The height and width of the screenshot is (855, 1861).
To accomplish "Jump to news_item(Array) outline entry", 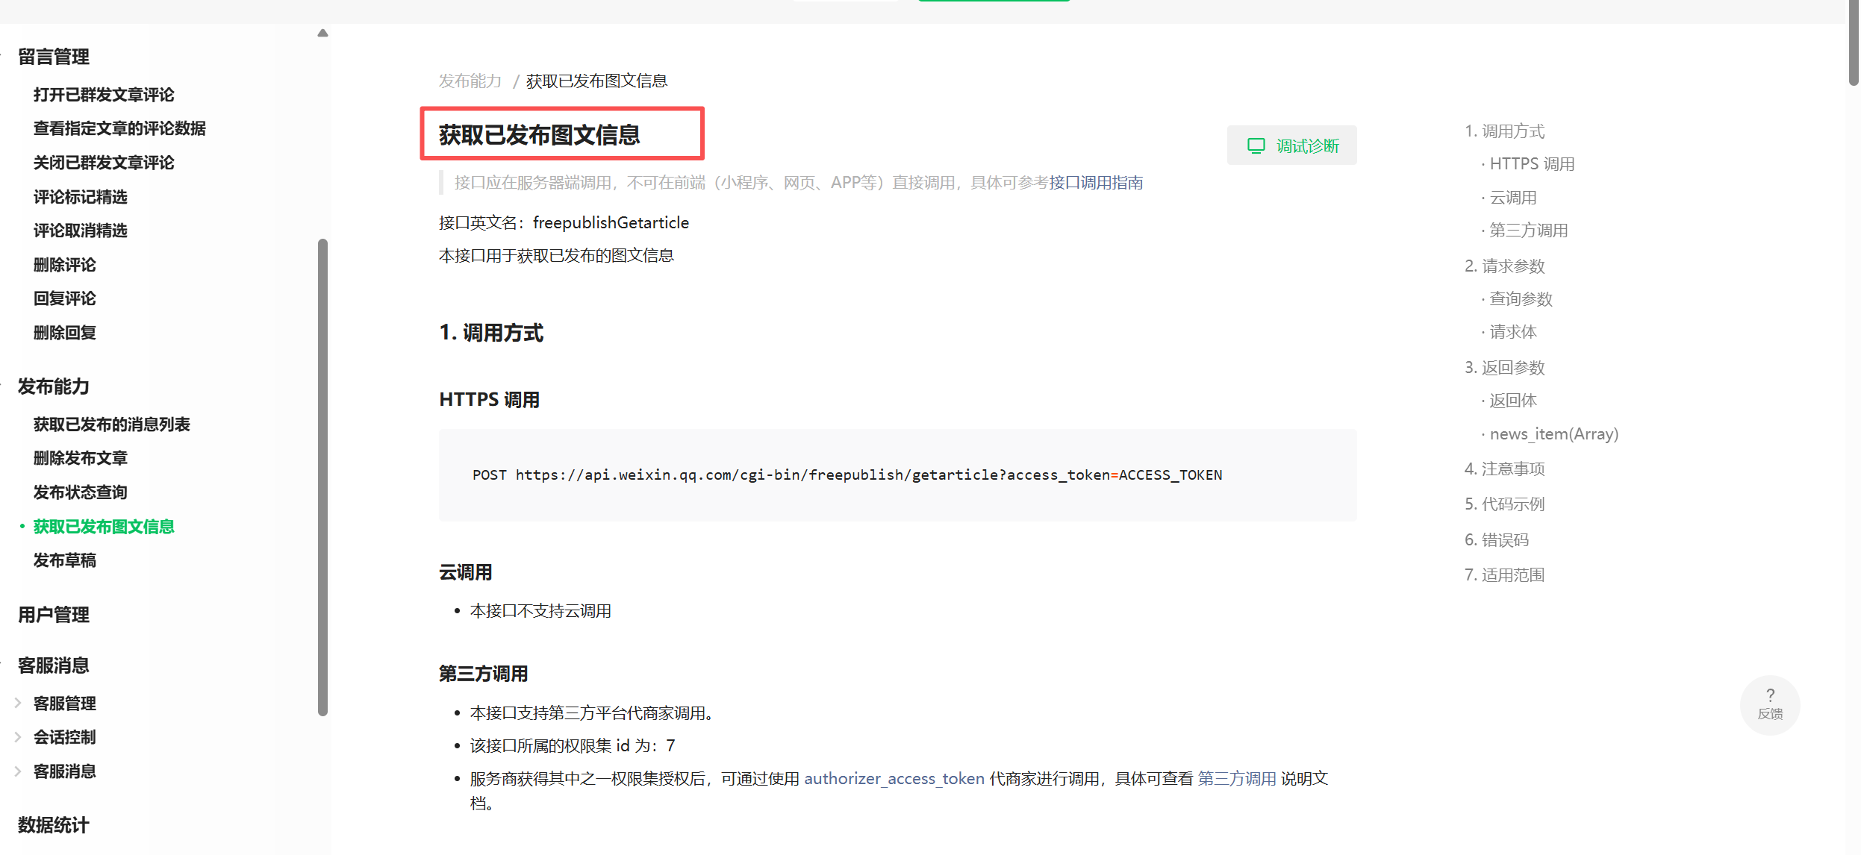I will click(x=1553, y=433).
